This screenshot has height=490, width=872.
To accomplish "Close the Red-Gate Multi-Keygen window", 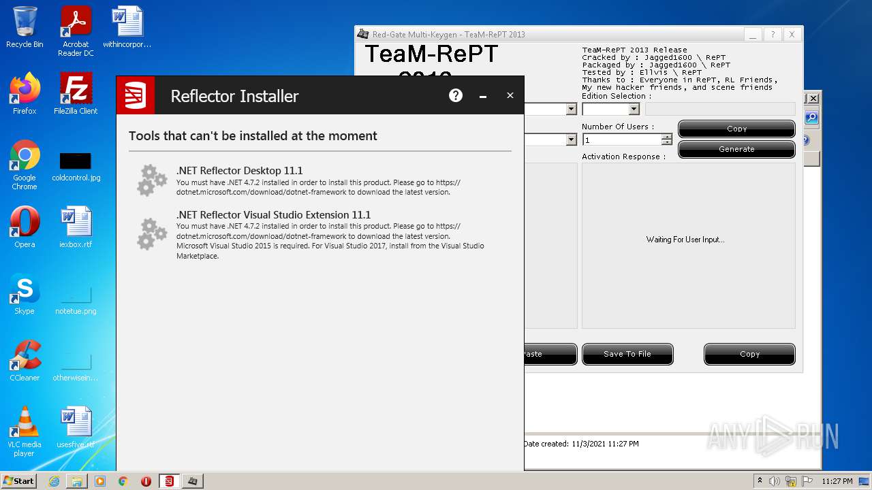I will click(792, 34).
